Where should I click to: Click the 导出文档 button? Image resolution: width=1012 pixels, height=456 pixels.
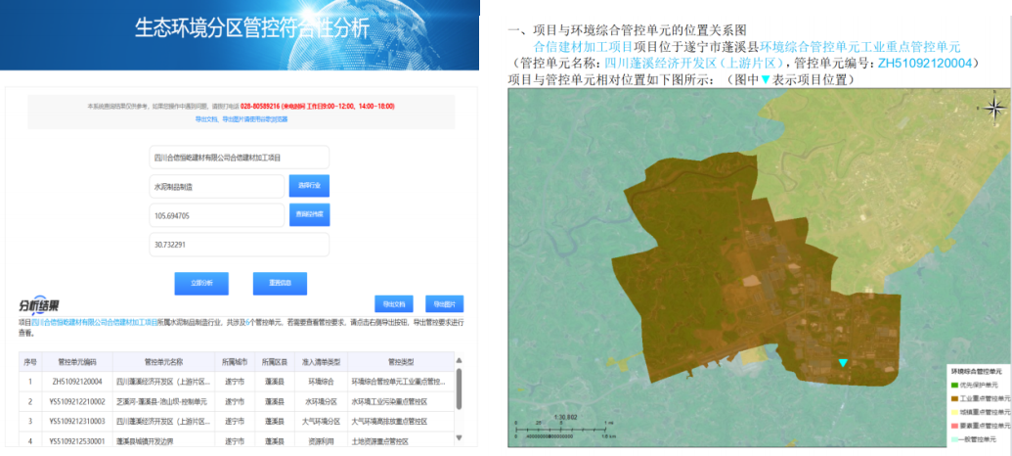pos(393,303)
